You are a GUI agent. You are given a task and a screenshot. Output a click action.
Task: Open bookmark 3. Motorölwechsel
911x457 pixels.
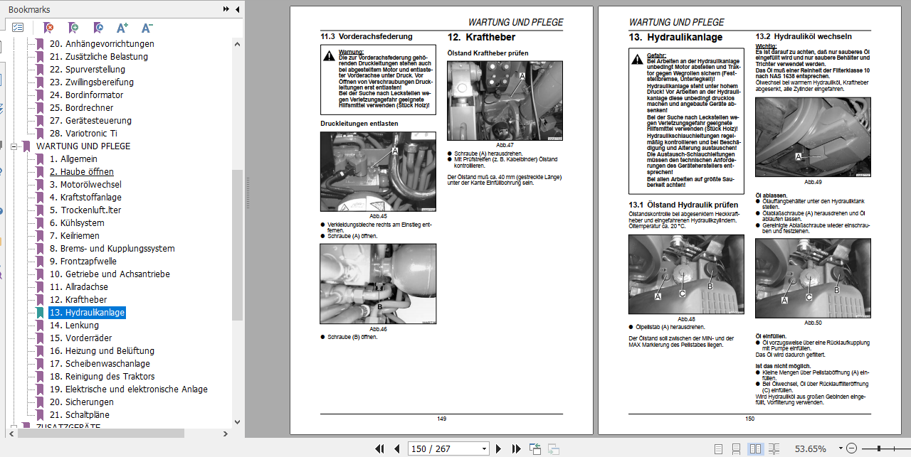85,185
